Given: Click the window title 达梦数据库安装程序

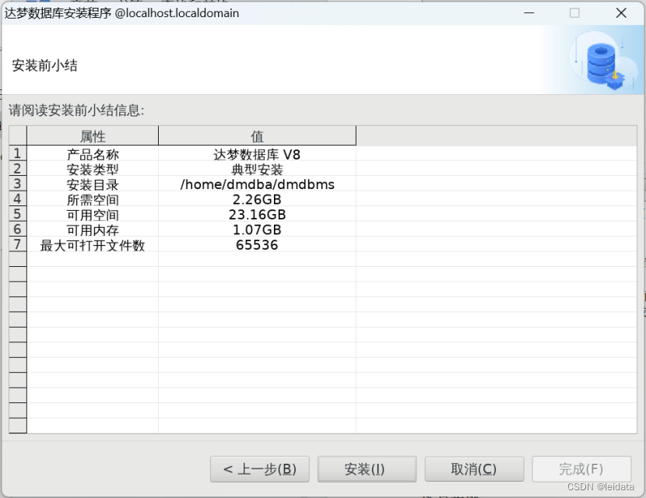Looking at the screenshot, I should click(58, 13).
